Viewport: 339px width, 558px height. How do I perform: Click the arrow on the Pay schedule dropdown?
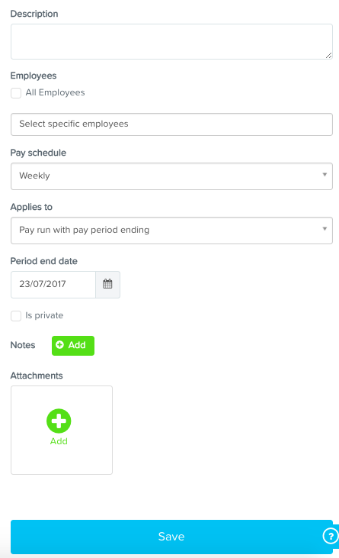[325, 174]
